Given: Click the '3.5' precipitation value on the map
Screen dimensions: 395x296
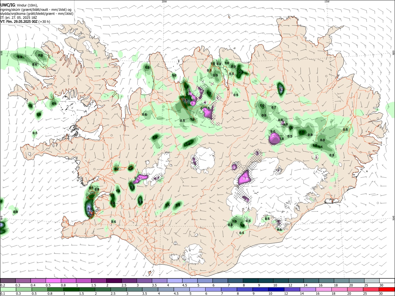Looking at the screenshot, I should click(185, 100).
